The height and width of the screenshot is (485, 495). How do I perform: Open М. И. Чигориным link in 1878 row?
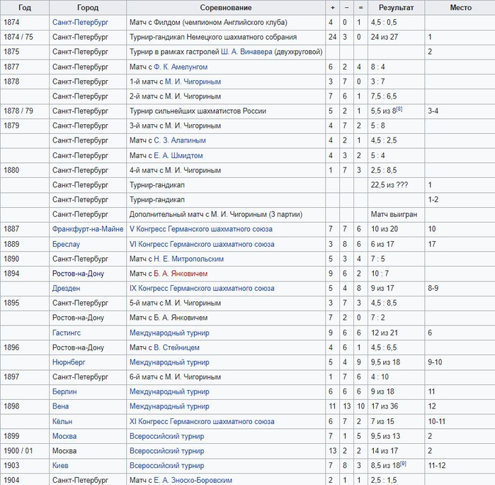193,82
